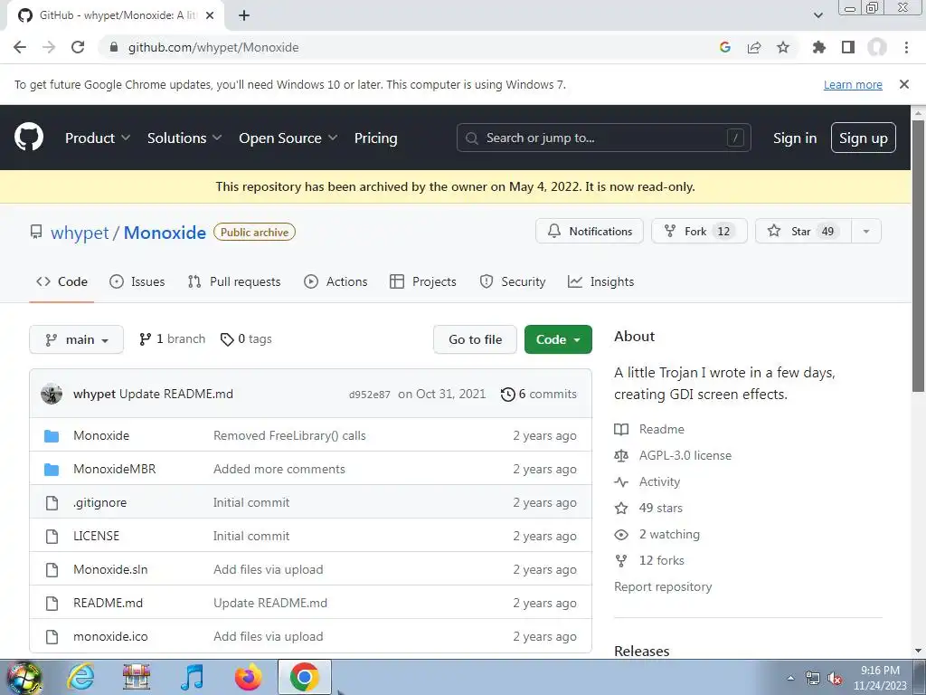Expand the Open Source menu

[x=288, y=138]
